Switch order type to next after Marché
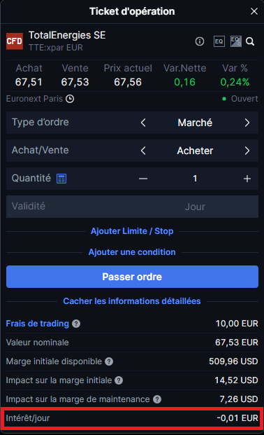 click(247, 123)
